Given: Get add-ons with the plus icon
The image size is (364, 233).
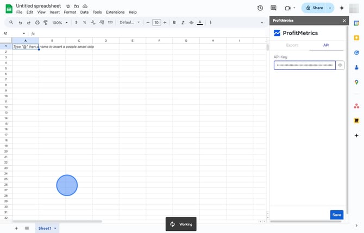Looking at the screenshot, I should 356,136.
